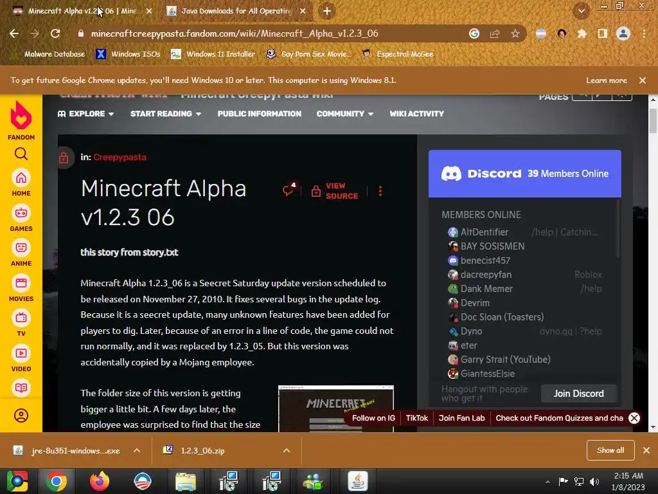Click the volume icon in system tray
Screen dimensions: 658x494
coord(594,481)
